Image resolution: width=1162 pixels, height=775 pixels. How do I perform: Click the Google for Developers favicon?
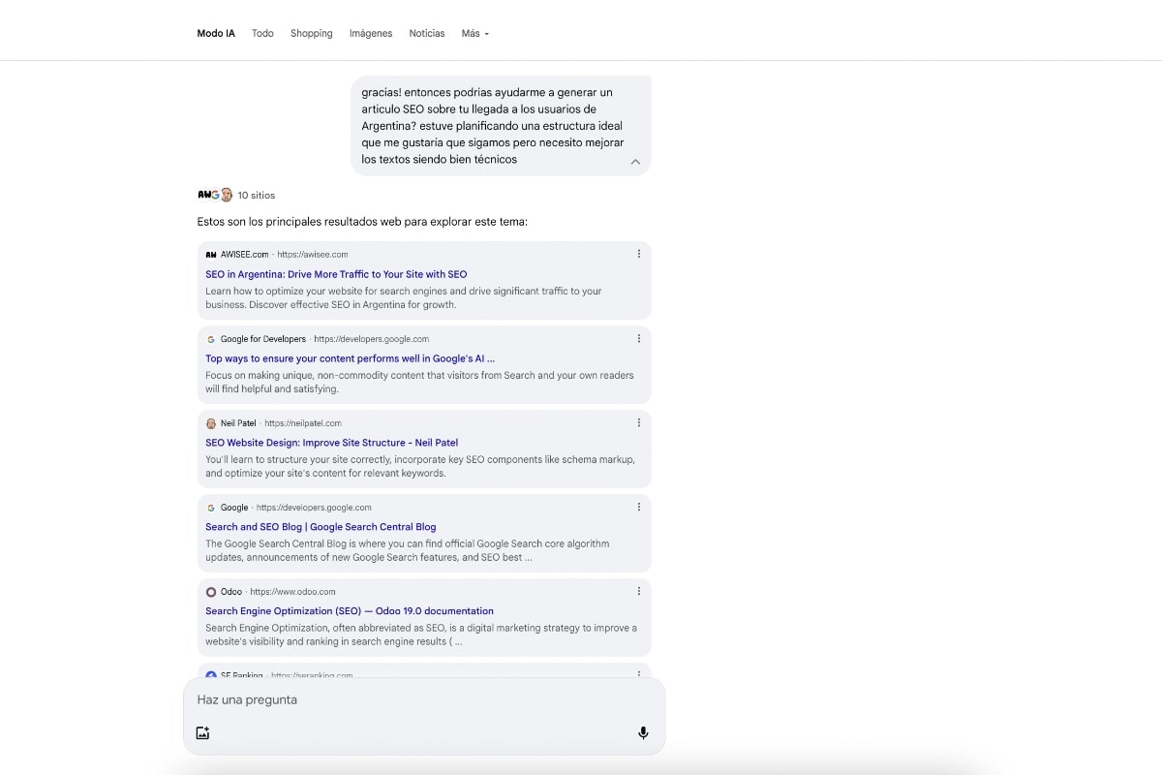[210, 339]
